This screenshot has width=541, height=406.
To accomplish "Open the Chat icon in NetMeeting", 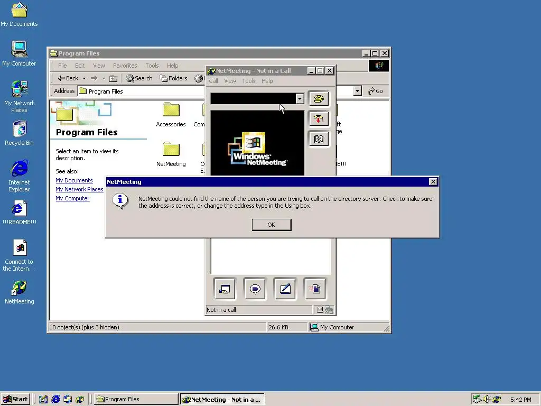I will click(x=255, y=289).
